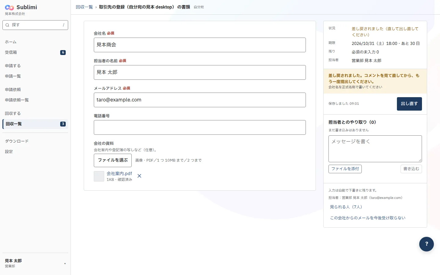Image resolution: width=440 pixels, height=275 pixels.
Task: Click the 担当者の名前 input field
Action: click(x=200, y=72)
